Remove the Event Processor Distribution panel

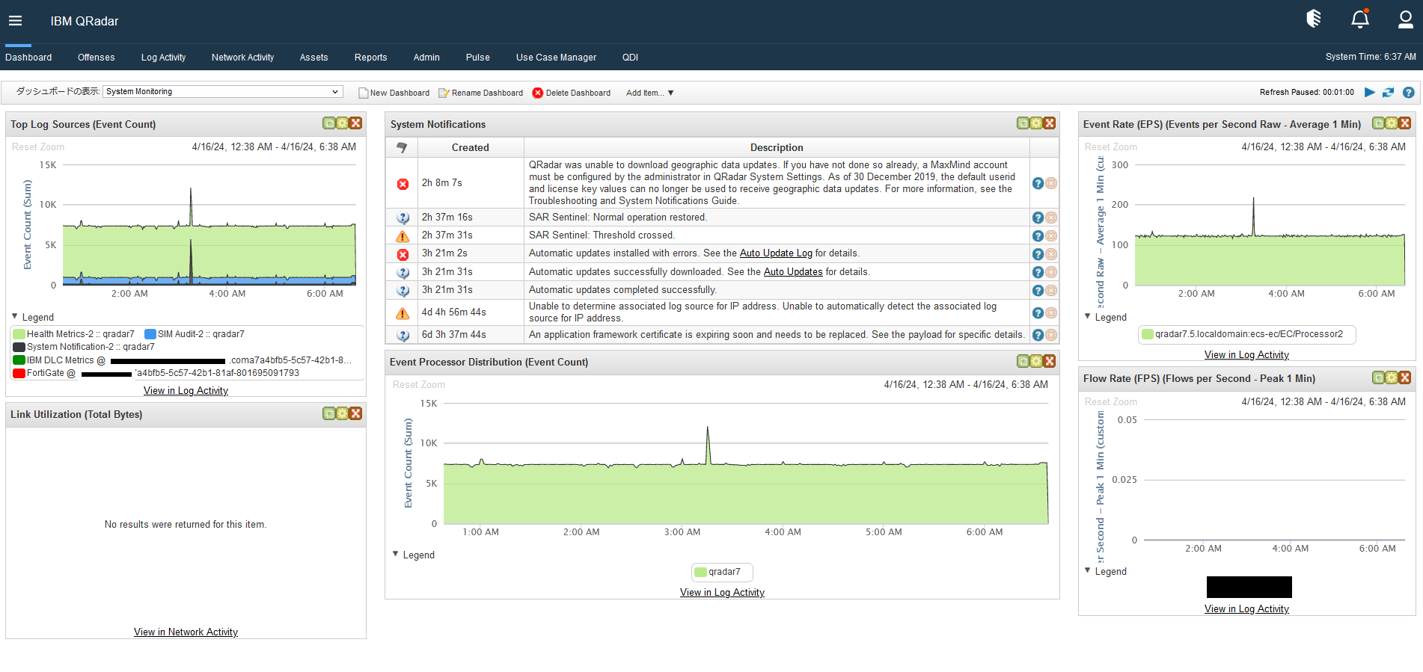(1050, 361)
